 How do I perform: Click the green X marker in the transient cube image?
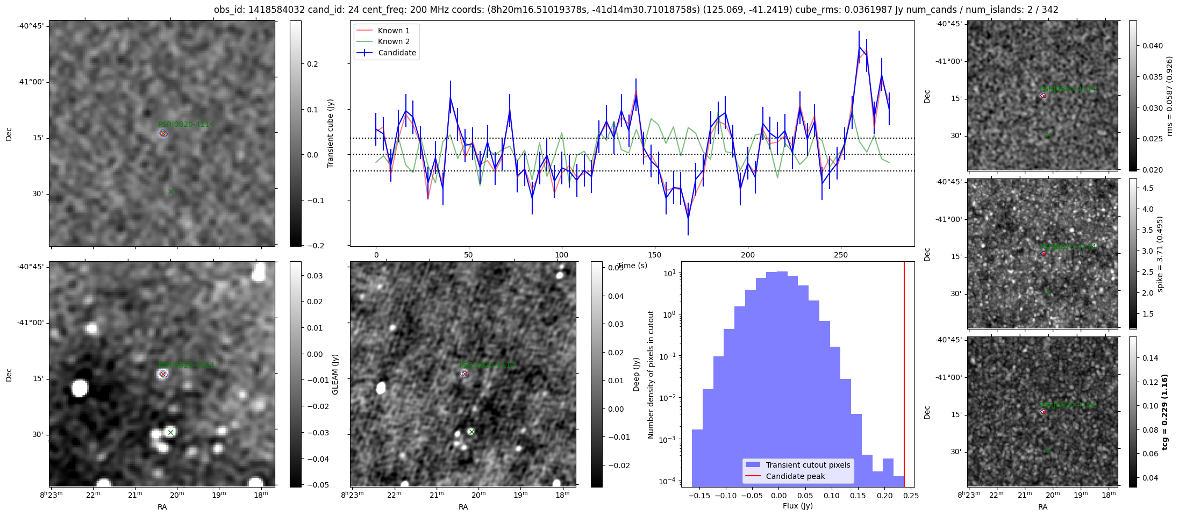pos(170,191)
